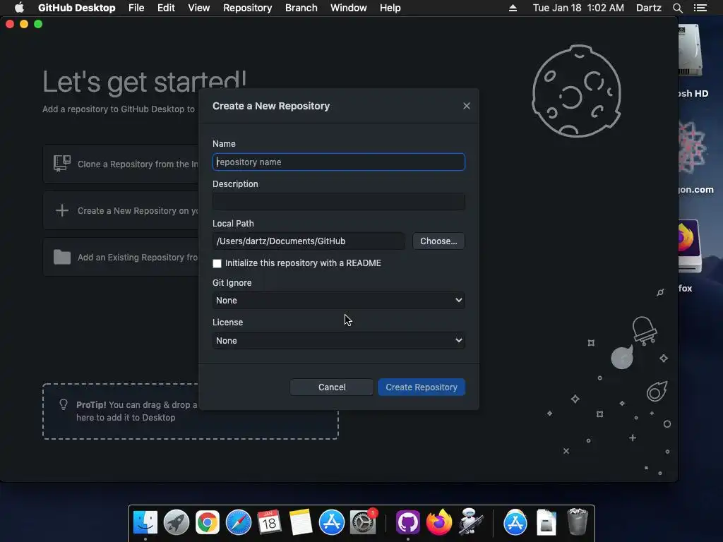The height and width of the screenshot is (542, 723).
Task: Click the Description input field
Action: (x=338, y=201)
